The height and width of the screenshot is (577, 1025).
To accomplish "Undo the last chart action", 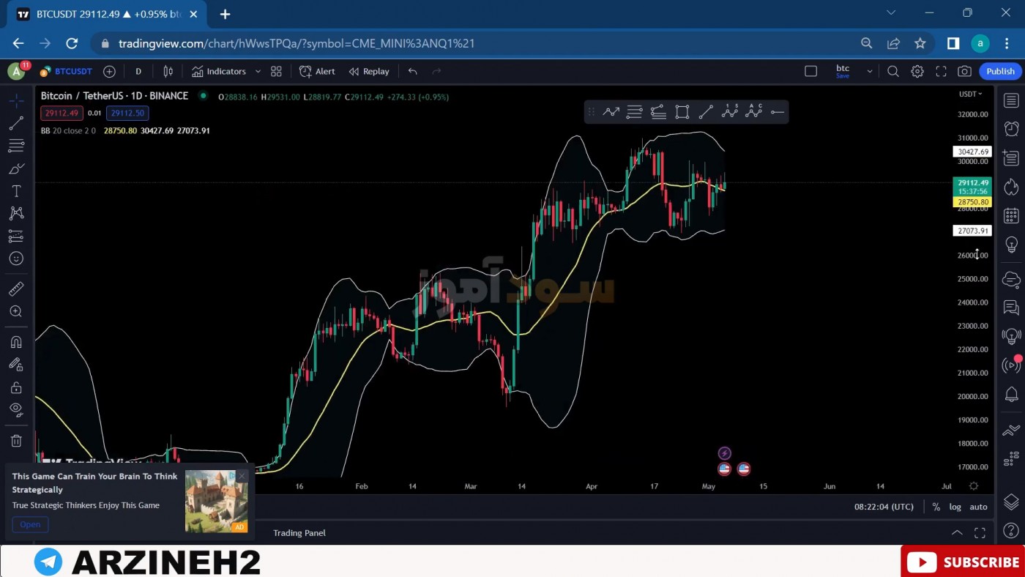I will 413,71.
